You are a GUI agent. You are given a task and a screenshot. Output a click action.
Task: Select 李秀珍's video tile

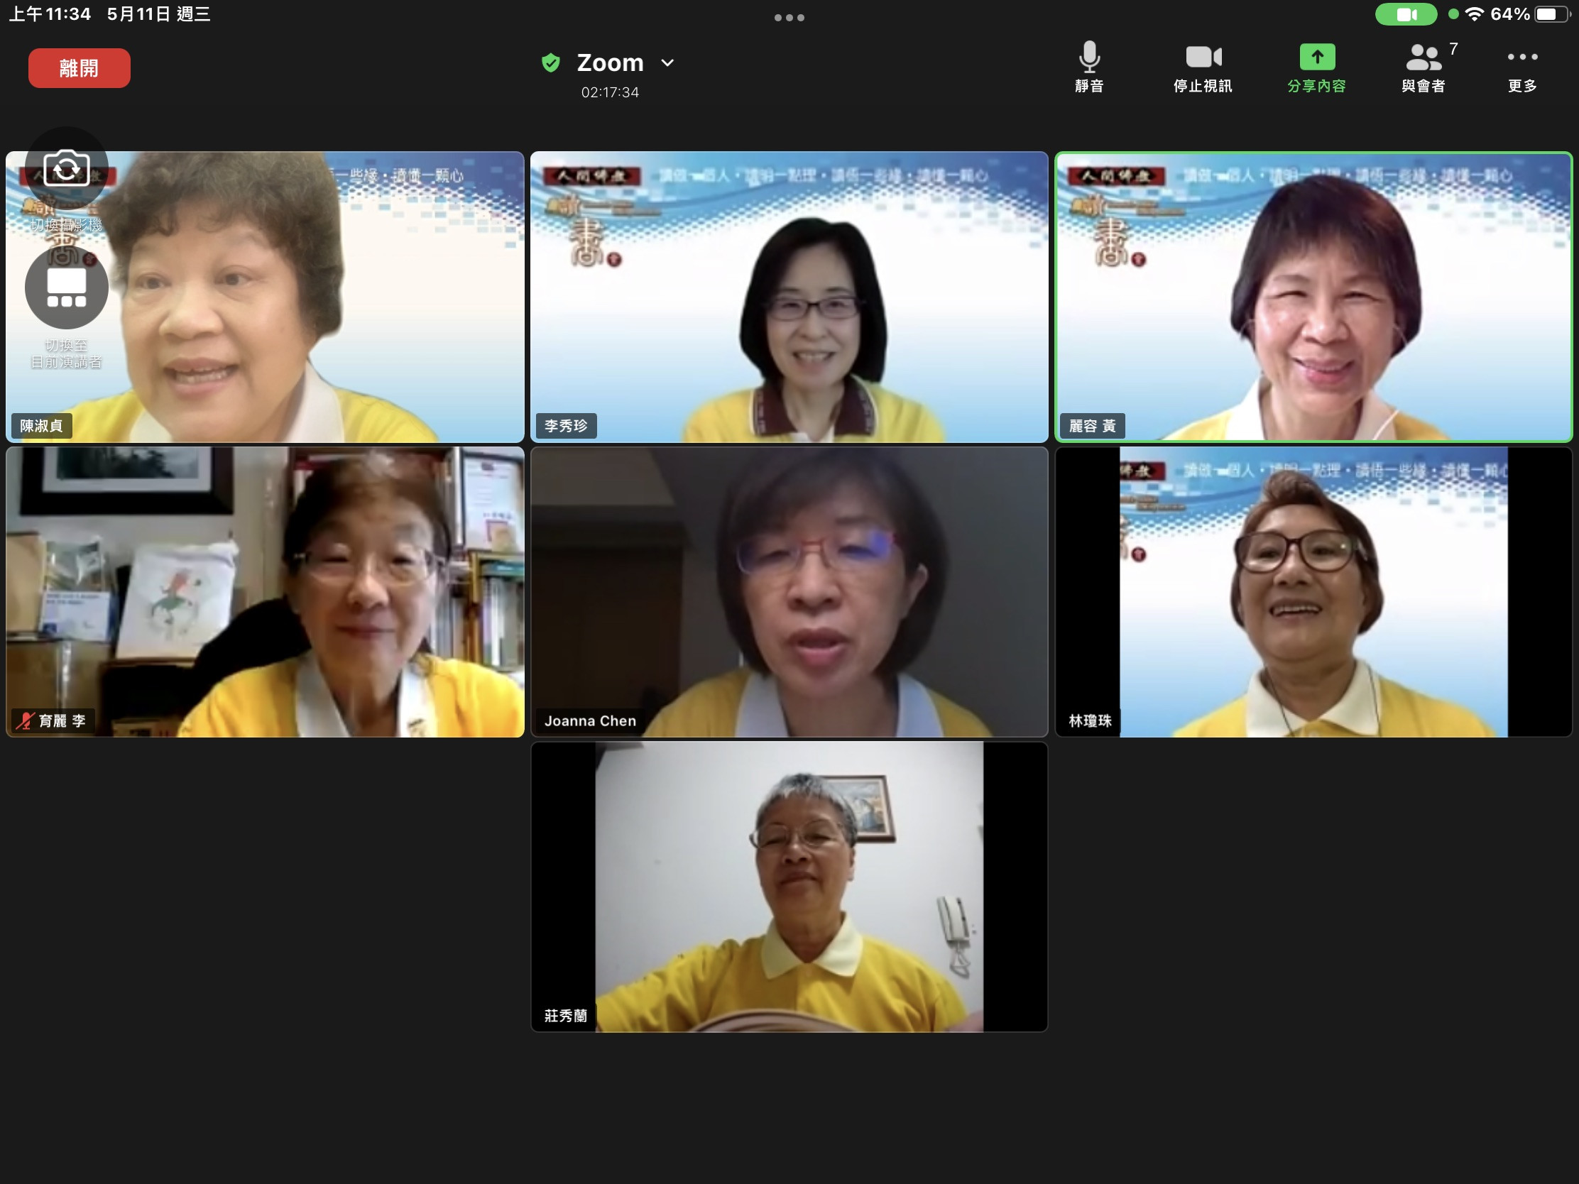[x=789, y=296]
